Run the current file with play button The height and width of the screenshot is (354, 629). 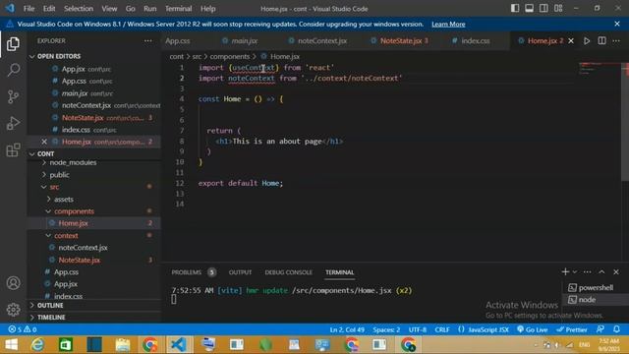pos(587,40)
